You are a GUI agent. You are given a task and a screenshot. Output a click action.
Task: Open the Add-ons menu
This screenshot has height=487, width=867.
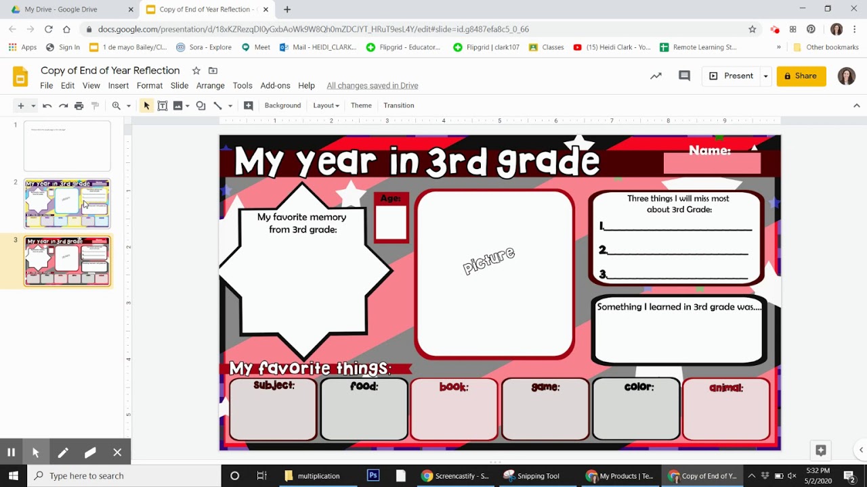(x=275, y=86)
